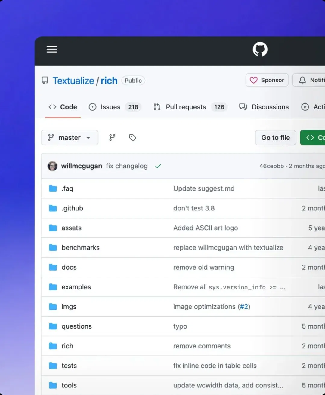The width and height of the screenshot is (325, 395).
Task: Click the Notifications bell button
Action: [x=309, y=80]
